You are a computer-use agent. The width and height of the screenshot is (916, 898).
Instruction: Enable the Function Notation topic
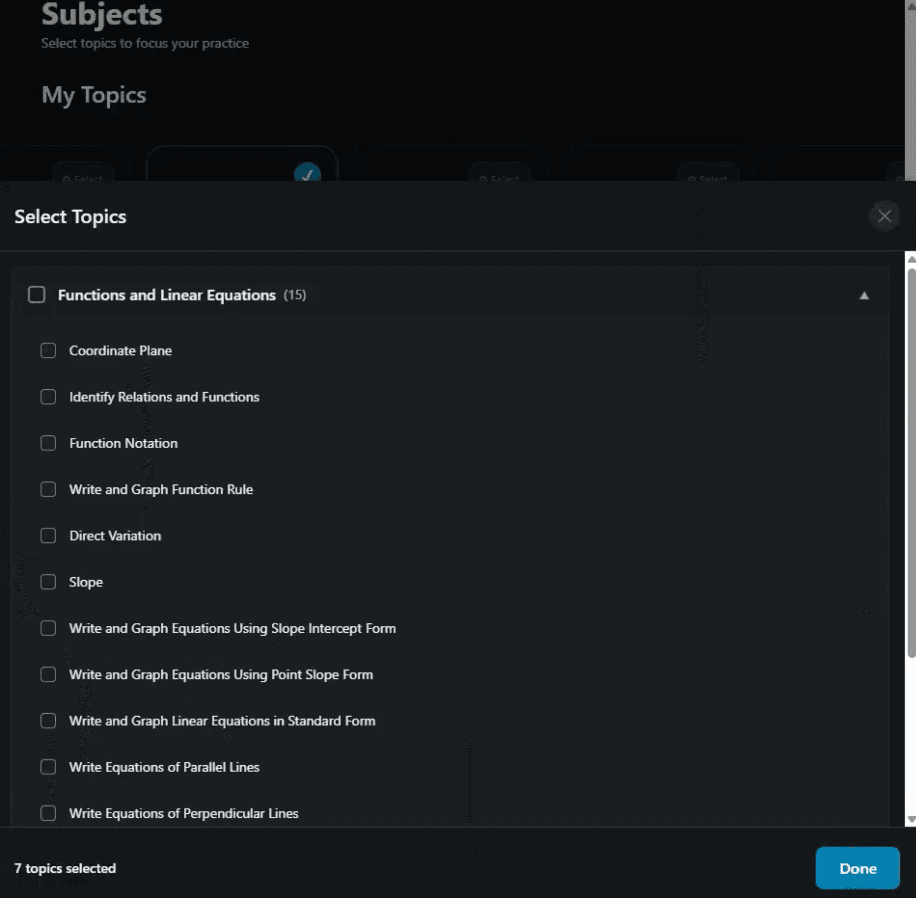coord(48,443)
